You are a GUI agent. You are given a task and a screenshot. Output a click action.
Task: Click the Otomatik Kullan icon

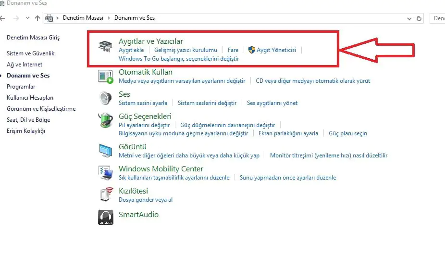tap(106, 77)
